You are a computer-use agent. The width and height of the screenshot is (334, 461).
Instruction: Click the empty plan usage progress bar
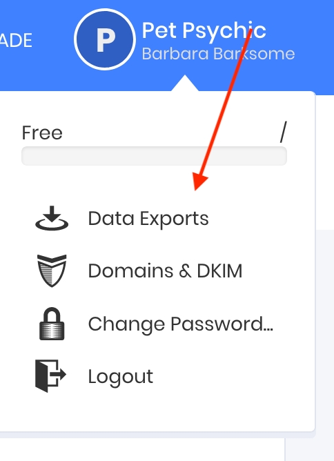coord(154,156)
